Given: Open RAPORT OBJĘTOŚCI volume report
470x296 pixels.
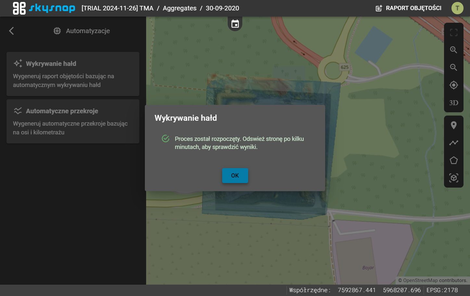Looking at the screenshot, I should pos(408,8).
